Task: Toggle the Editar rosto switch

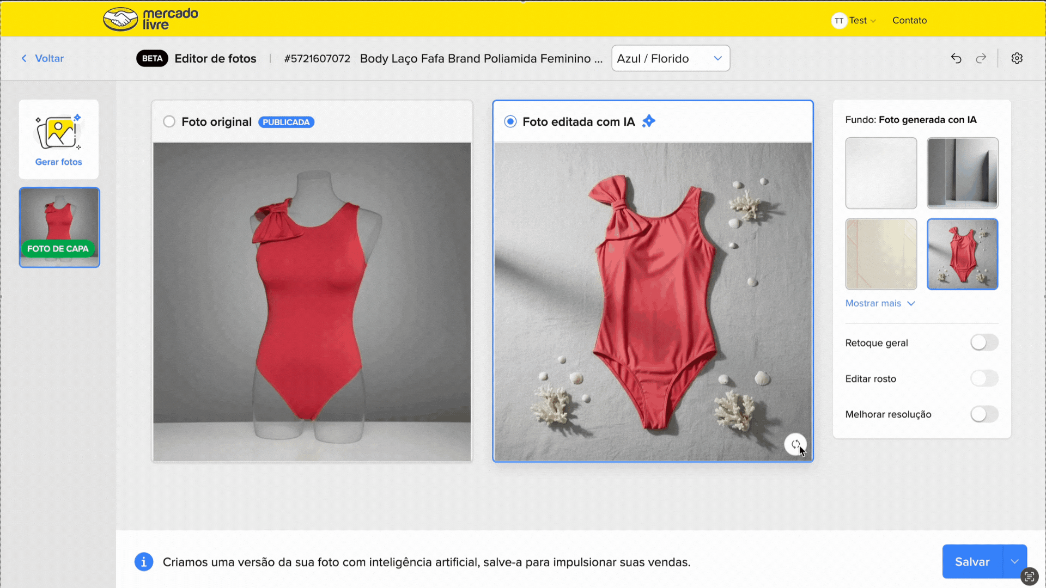Action: point(984,378)
